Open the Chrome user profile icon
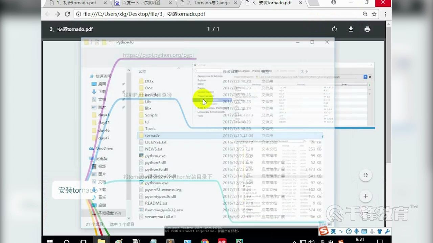This screenshot has height=243, width=433. pyautogui.click(x=334, y=2)
